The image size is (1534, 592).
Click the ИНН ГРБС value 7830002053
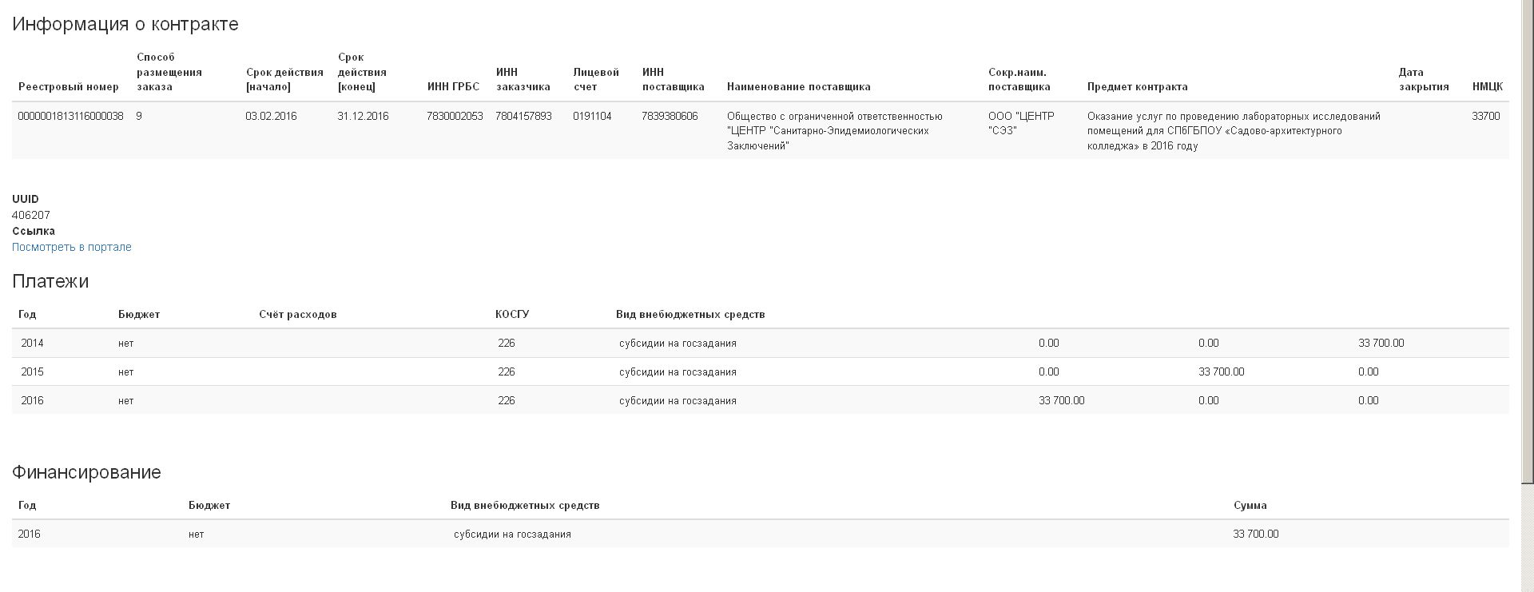click(455, 117)
